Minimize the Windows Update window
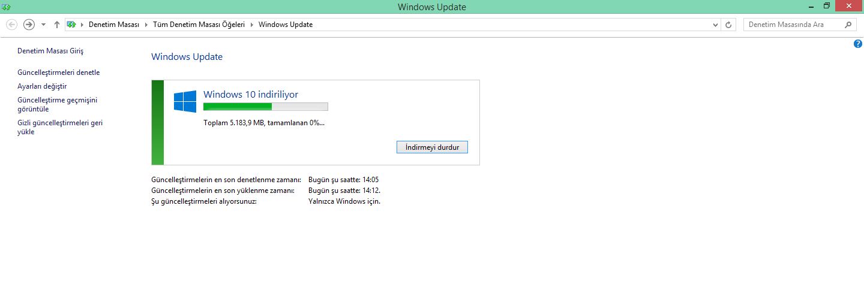The image size is (864, 290). [810, 6]
